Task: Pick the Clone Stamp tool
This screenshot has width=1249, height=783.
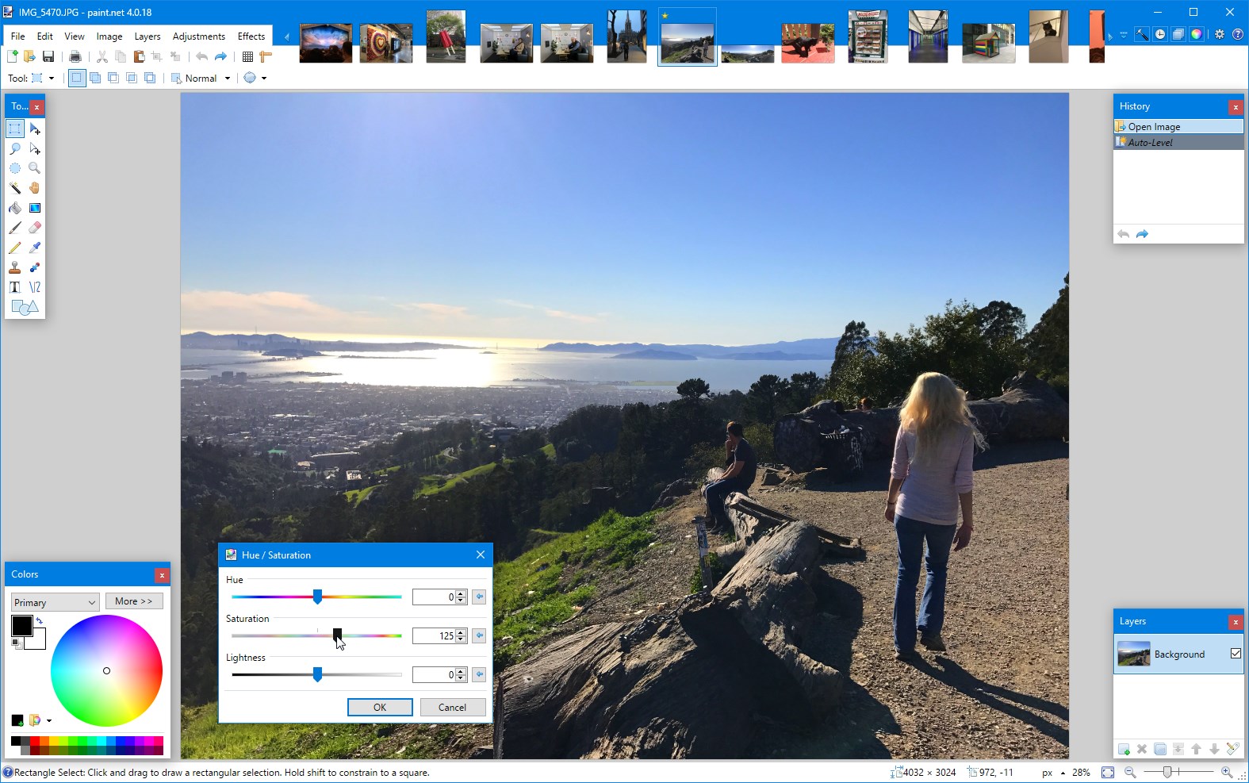Action: tap(15, 267)
